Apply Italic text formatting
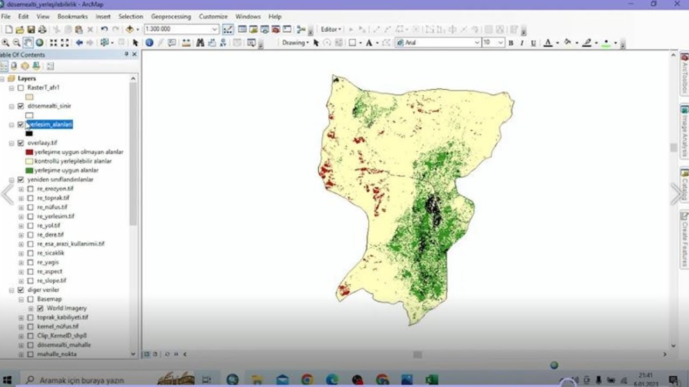The image size is (689, 387). (x=522, y=43)
